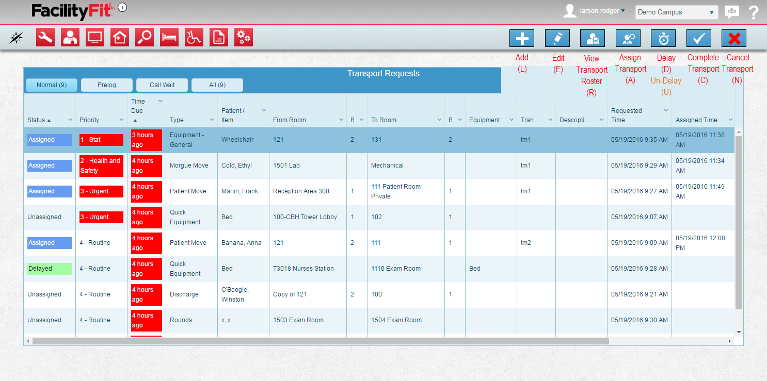Switch to the Call Wait tab
The image size is (767, 381).
[x=162, y=85]
